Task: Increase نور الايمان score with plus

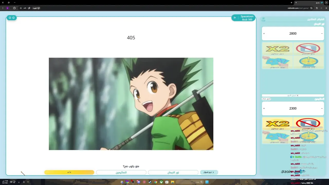Action: [264, 33]
